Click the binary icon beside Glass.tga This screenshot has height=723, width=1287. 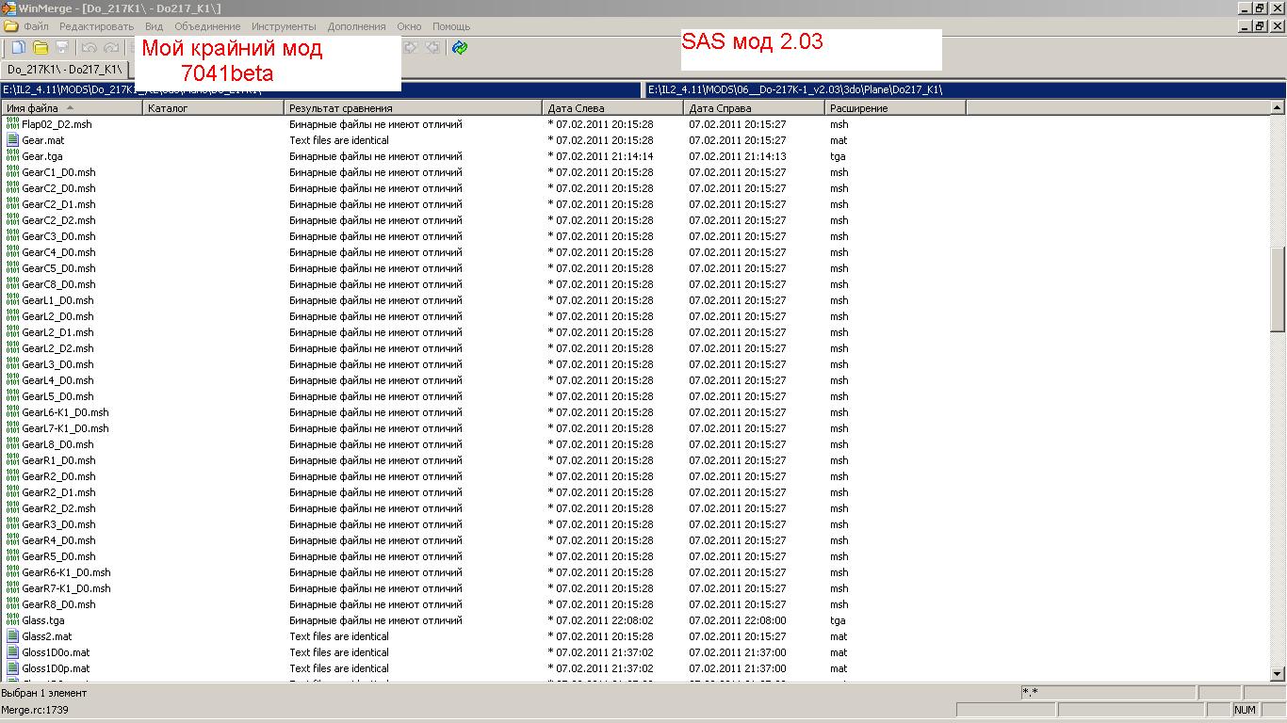coord(13,620)
